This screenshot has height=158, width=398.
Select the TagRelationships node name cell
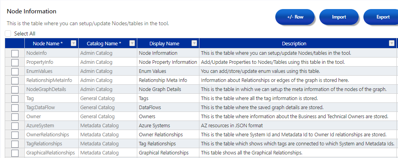(52, 144)
